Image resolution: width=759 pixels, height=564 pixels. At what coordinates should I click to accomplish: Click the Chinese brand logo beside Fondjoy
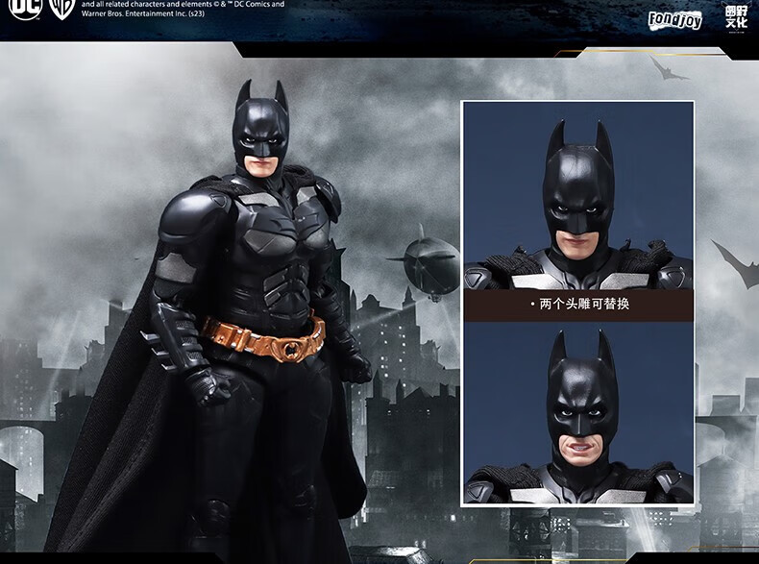[736, 17]
